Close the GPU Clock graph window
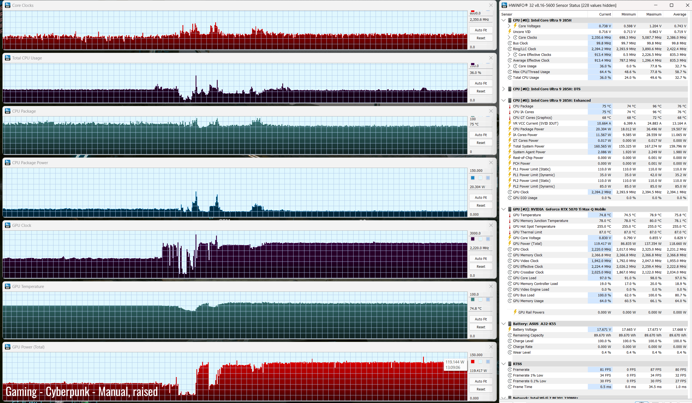The width and height of the screenshot is (692, 403). tap(491, 225)
